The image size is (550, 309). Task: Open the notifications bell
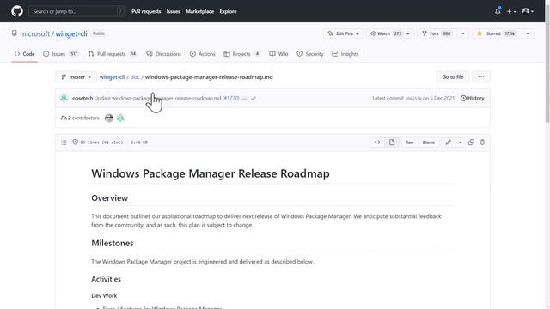click(498, 11)
